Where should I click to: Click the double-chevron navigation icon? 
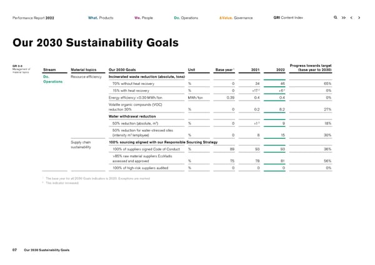coord(343,17)
